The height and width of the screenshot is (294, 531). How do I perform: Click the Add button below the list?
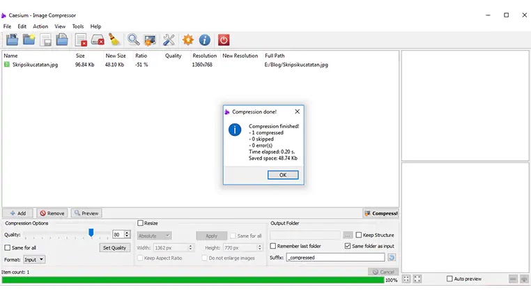(18, 213)
